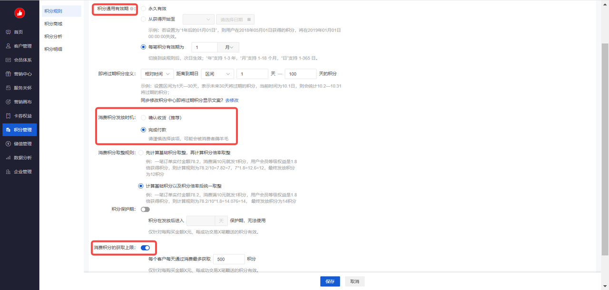Turn on the 积分保护期 toggle switch
The height and width of the screenshot is (290, 609).
click(x=145, y=209)
